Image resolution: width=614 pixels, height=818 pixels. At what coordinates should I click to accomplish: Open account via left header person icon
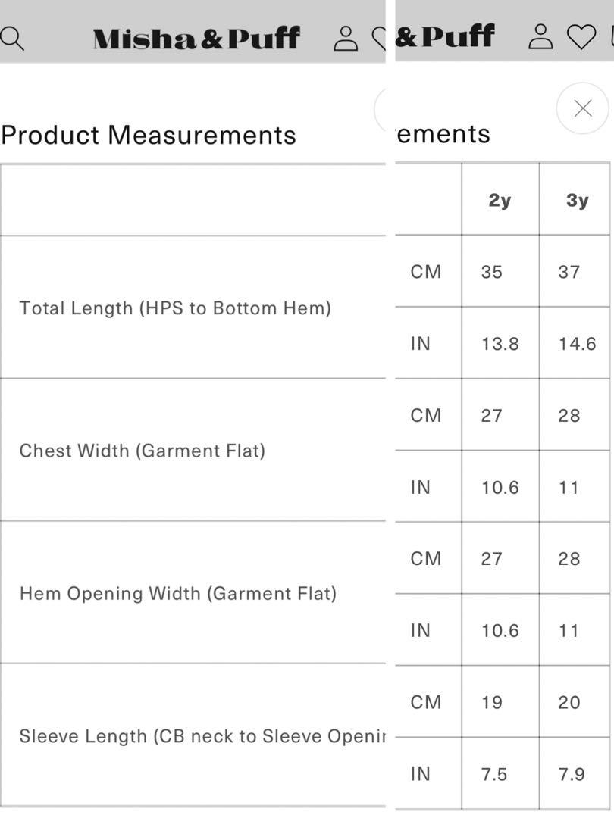(x=346, y=38)
